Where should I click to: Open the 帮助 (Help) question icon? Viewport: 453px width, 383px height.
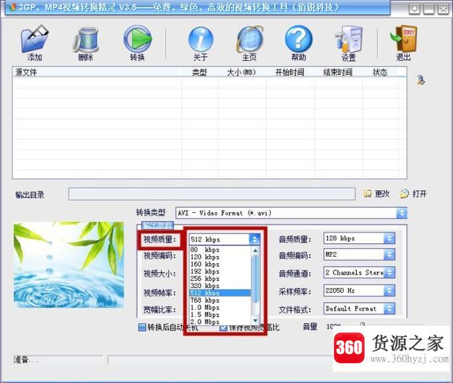299,39
